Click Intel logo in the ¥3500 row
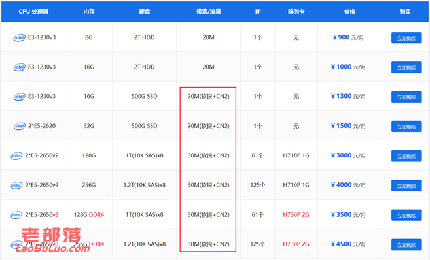Screen dimensions: 430x260 pos(16,215)
